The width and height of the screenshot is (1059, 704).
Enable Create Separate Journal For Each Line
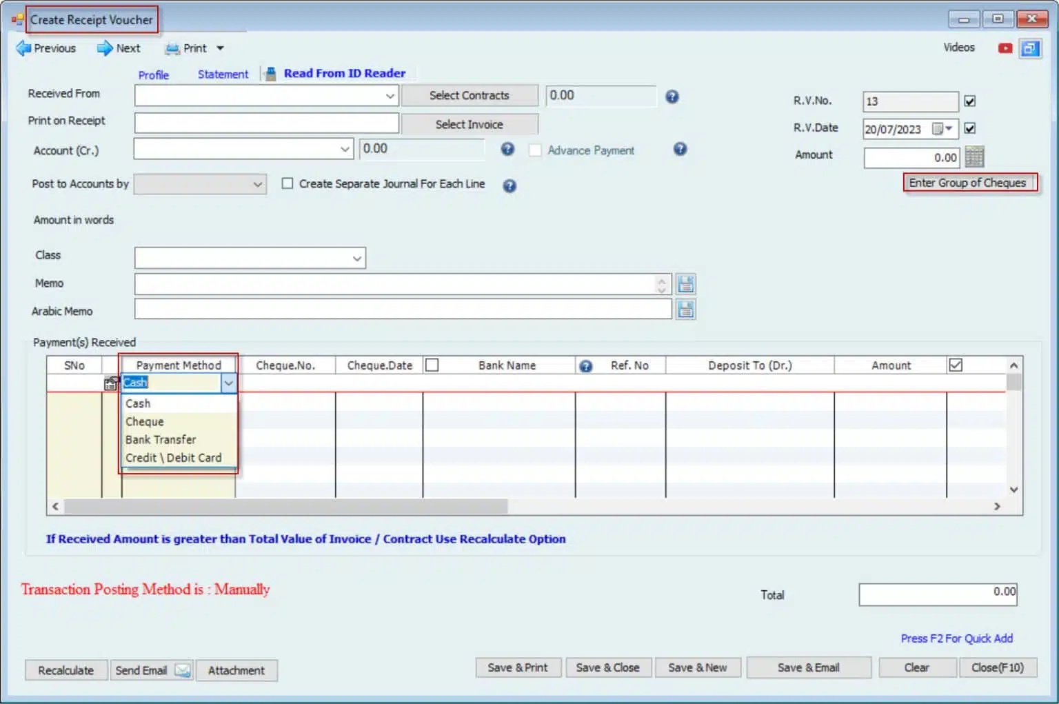point(288,183)
